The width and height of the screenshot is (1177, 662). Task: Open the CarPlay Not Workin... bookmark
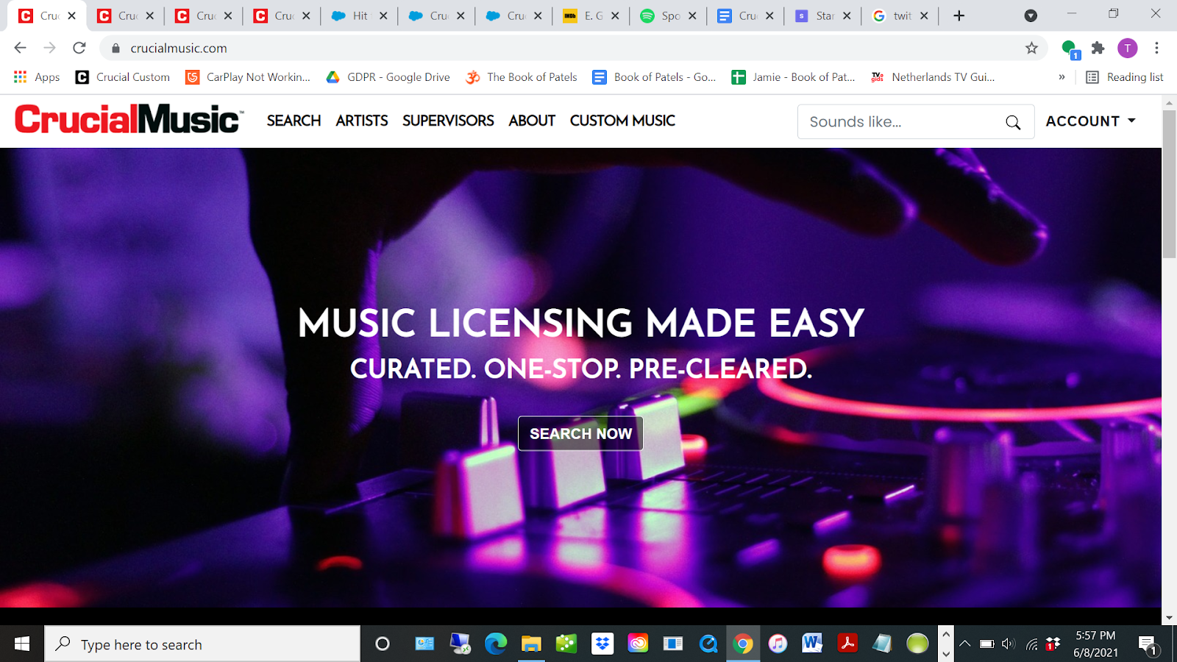(248, 77)
